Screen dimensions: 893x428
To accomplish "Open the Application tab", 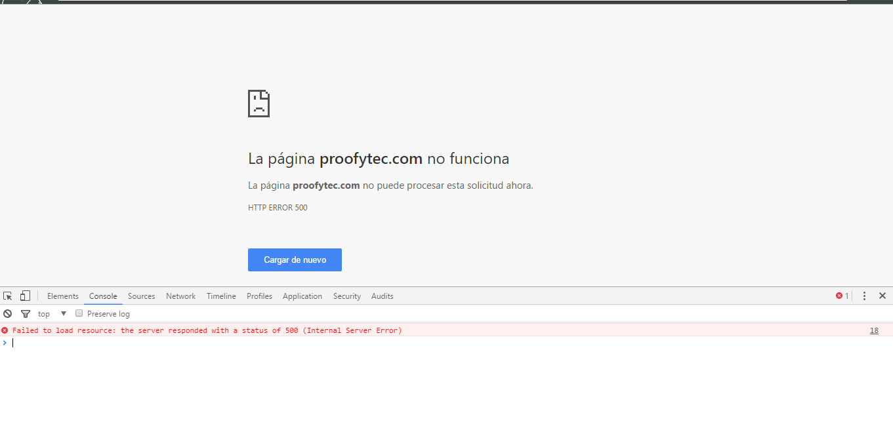I will [x=302, y=296].
